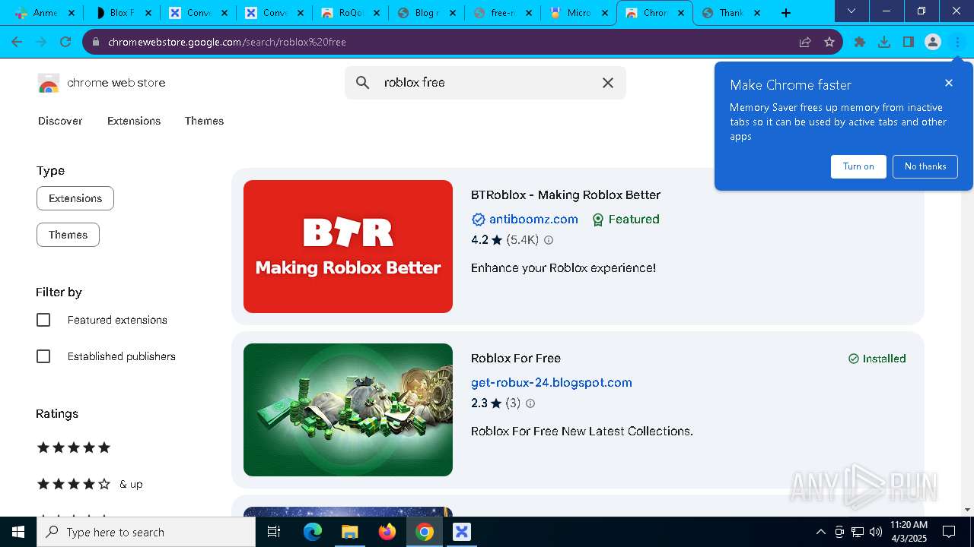Show rating info icon for BTRoblox
The height and width of the screenshot is (547, 974).
549,240
